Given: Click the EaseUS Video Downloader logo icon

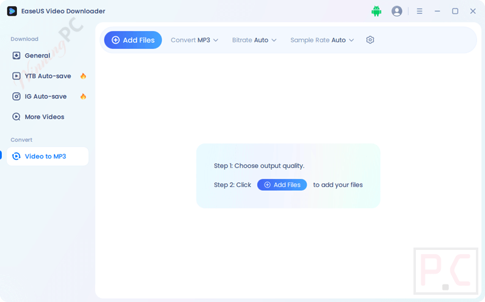Looking at the screenshot, I should click(x=12, y=11).
